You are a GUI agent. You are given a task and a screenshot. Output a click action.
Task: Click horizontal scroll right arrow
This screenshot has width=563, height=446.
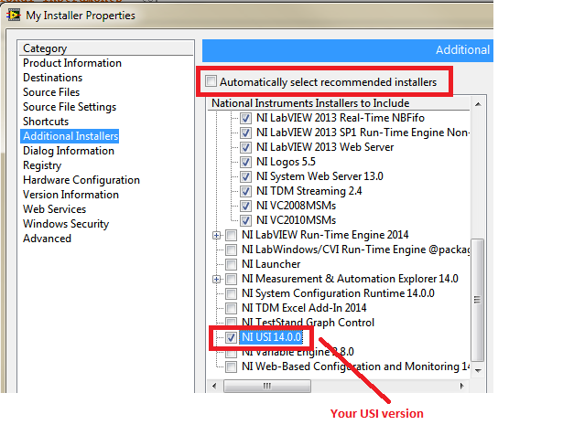point(462,386)
